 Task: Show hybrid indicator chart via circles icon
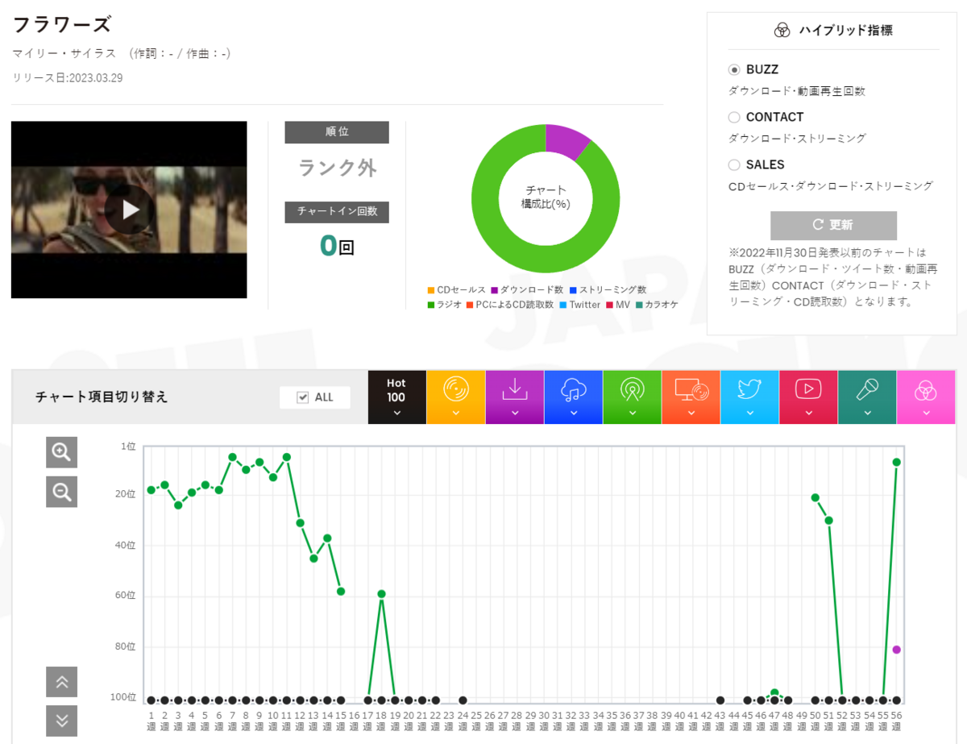pos(926,397)
